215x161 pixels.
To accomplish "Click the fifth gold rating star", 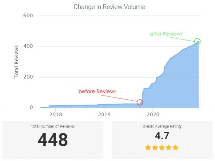I will pyautogui.click(x=175, y=148).
